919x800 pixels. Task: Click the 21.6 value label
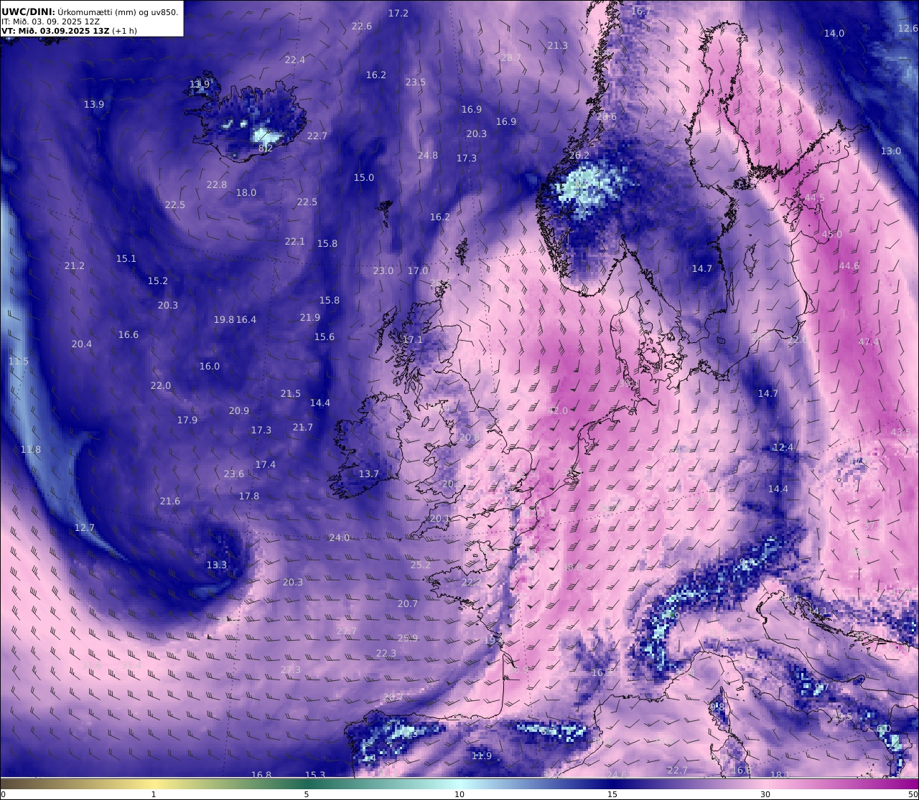point(170,501)
